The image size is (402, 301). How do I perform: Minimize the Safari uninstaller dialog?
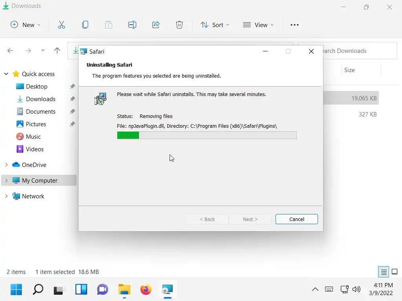point(265,51)
